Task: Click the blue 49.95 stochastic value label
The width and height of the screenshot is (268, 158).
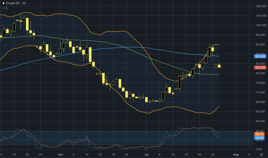Action: coord(259,138)
